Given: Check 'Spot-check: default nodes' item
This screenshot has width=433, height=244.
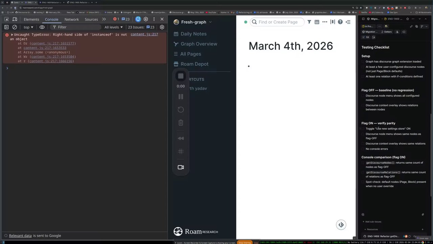Looking at the screenshot, I should (x=363, y=182).
